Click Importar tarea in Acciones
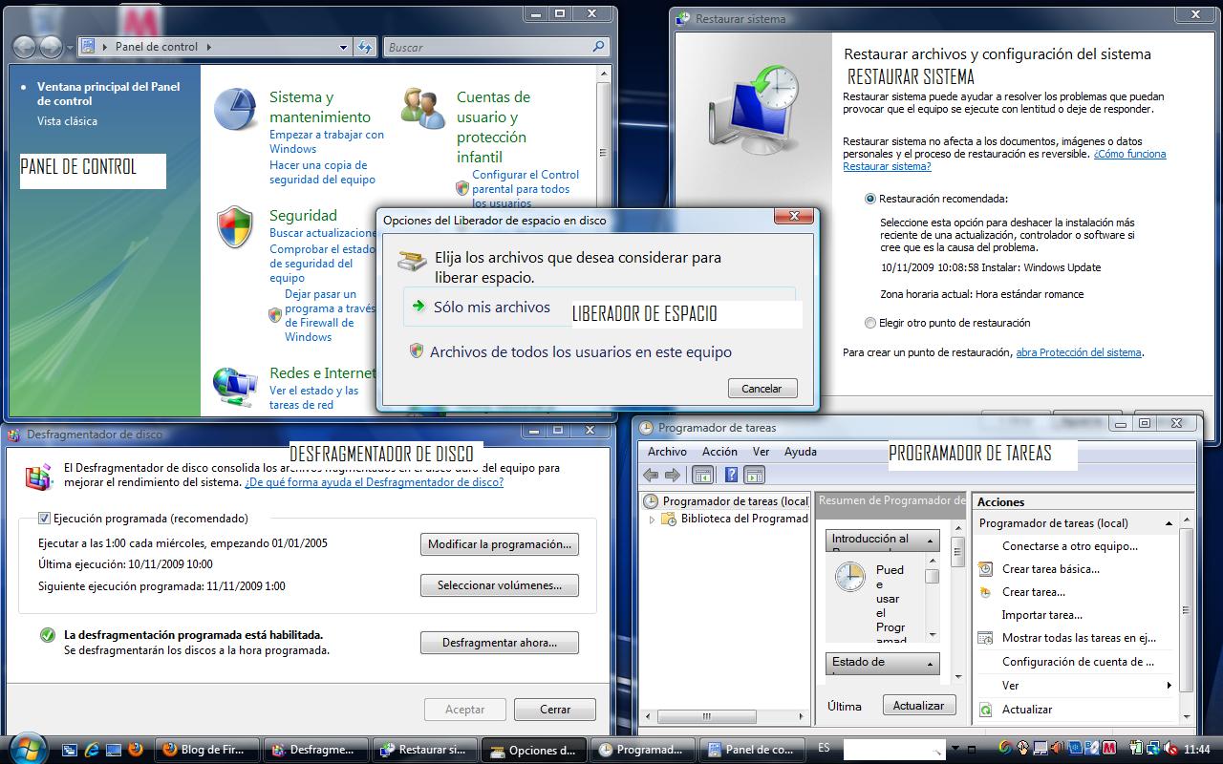Image resolution: width=1223 pixels, height=764 pixels. [x=1042, y=615]
